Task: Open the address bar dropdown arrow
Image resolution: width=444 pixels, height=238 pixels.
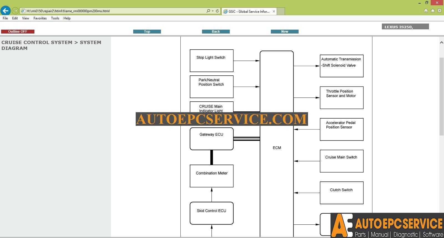Action: tap(213, 11)
